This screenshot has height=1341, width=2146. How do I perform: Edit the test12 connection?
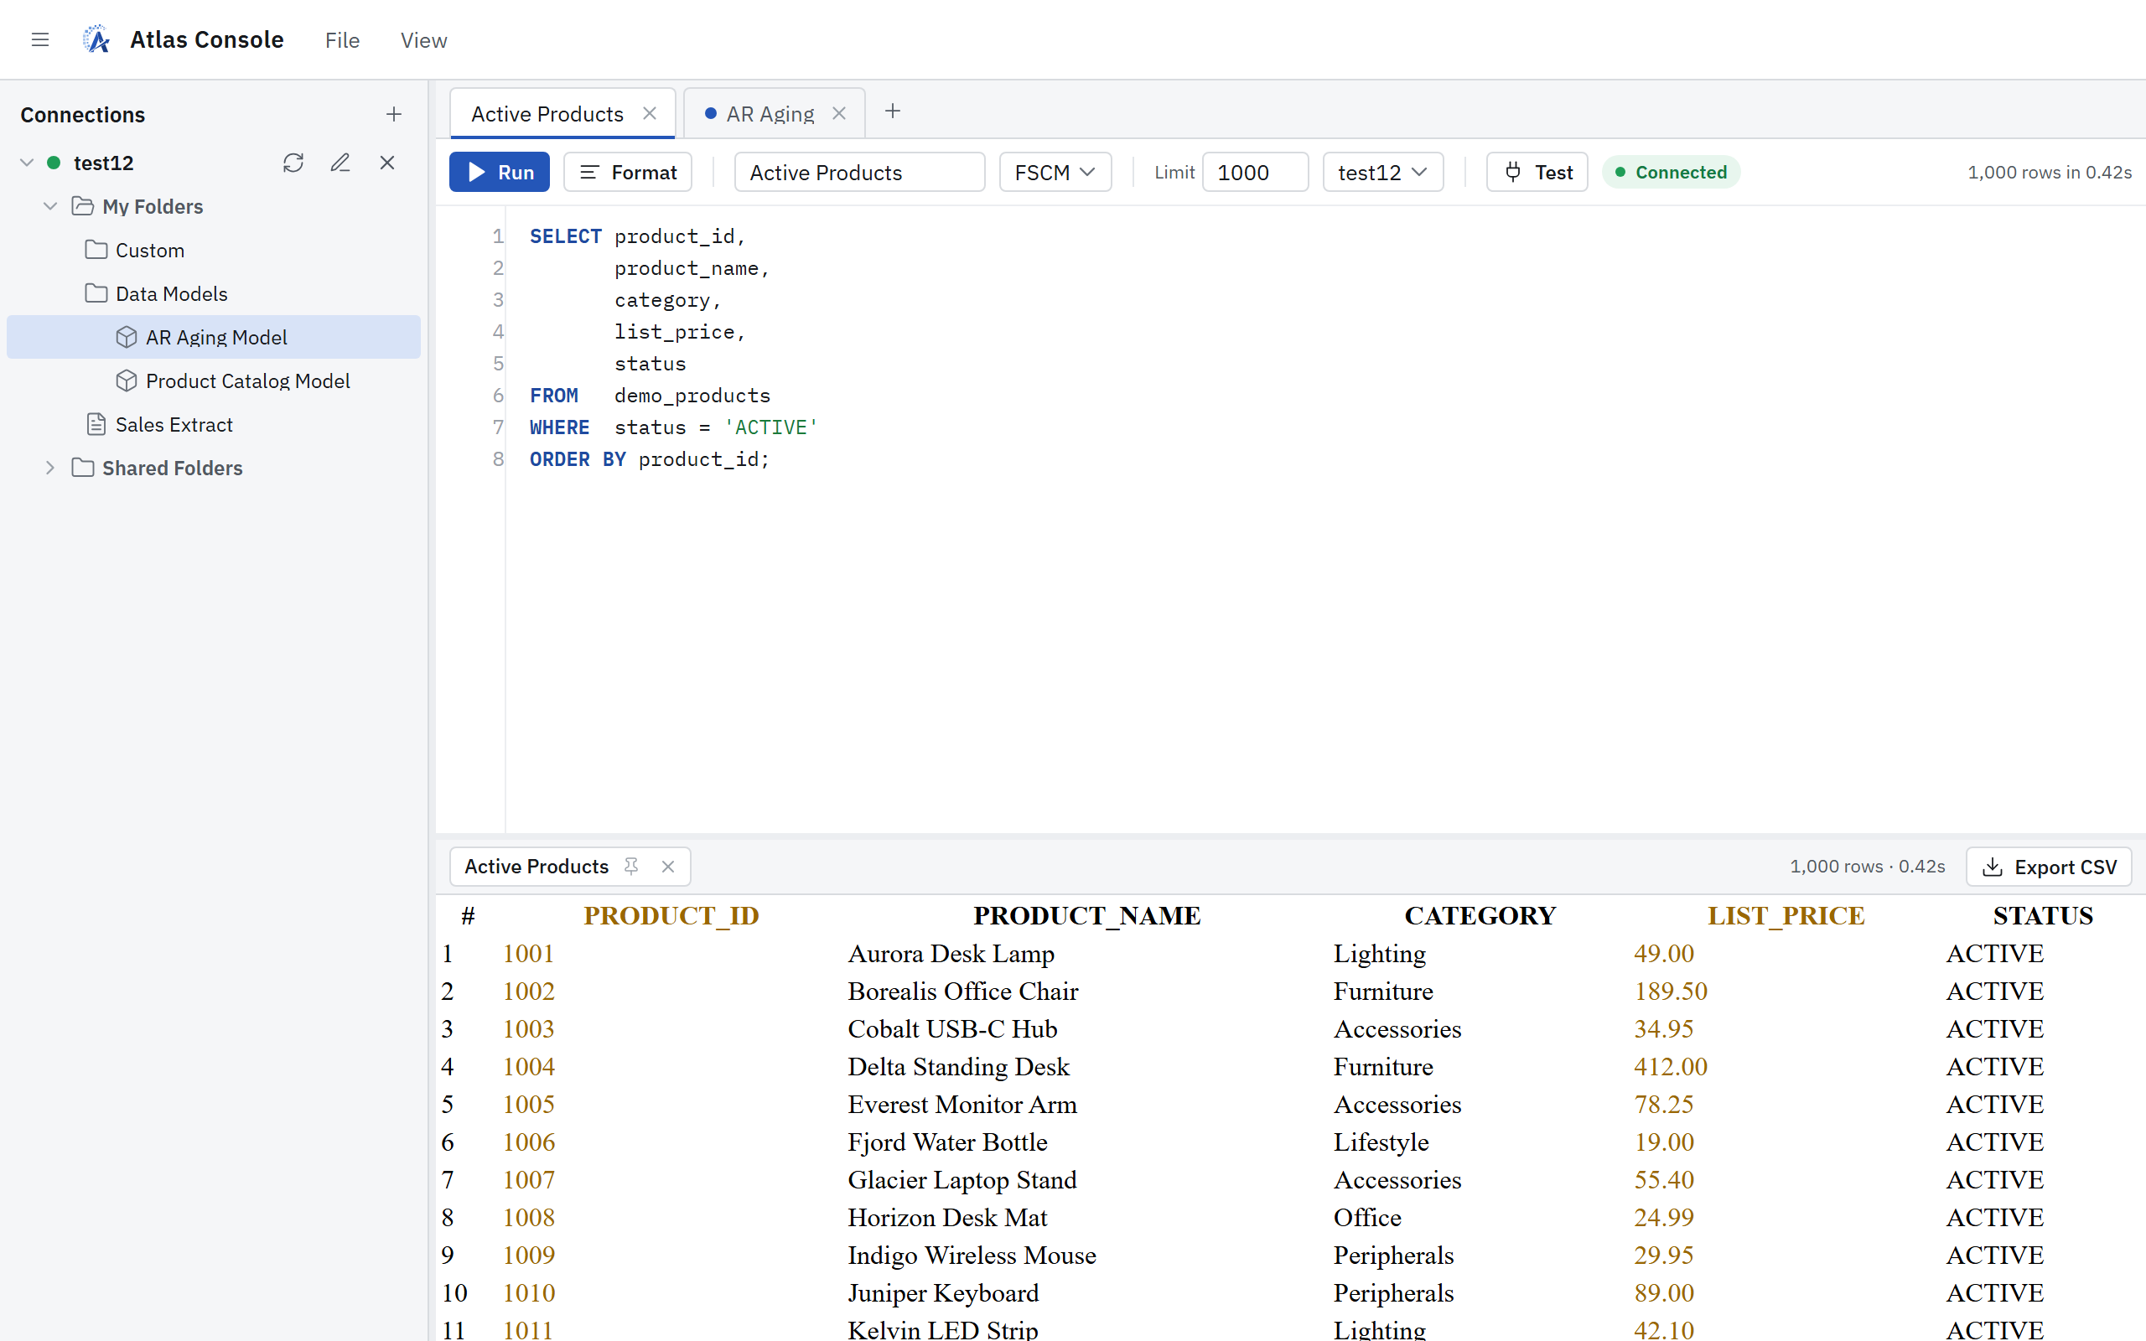tap(340, 163)
